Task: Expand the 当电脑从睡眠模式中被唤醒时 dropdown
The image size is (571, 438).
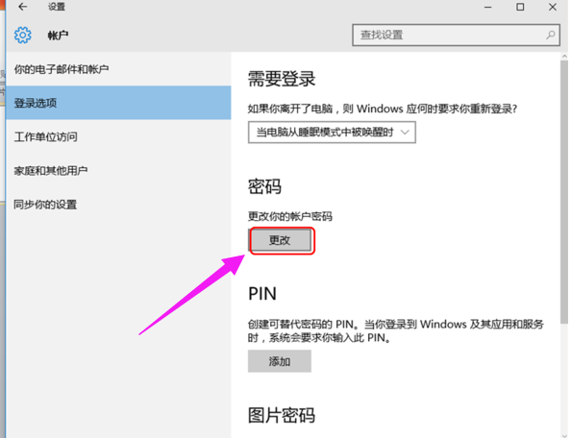Action: click(x=332, y=132)
